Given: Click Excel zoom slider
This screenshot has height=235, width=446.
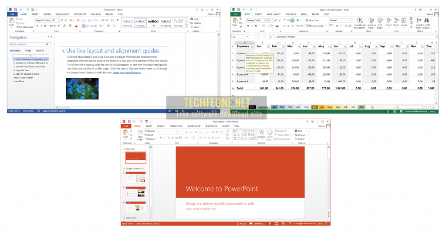Looking at the screenshot, I should (416, 112).
